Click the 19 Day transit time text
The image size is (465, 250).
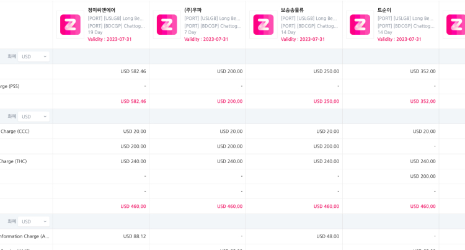click(95, 32)
